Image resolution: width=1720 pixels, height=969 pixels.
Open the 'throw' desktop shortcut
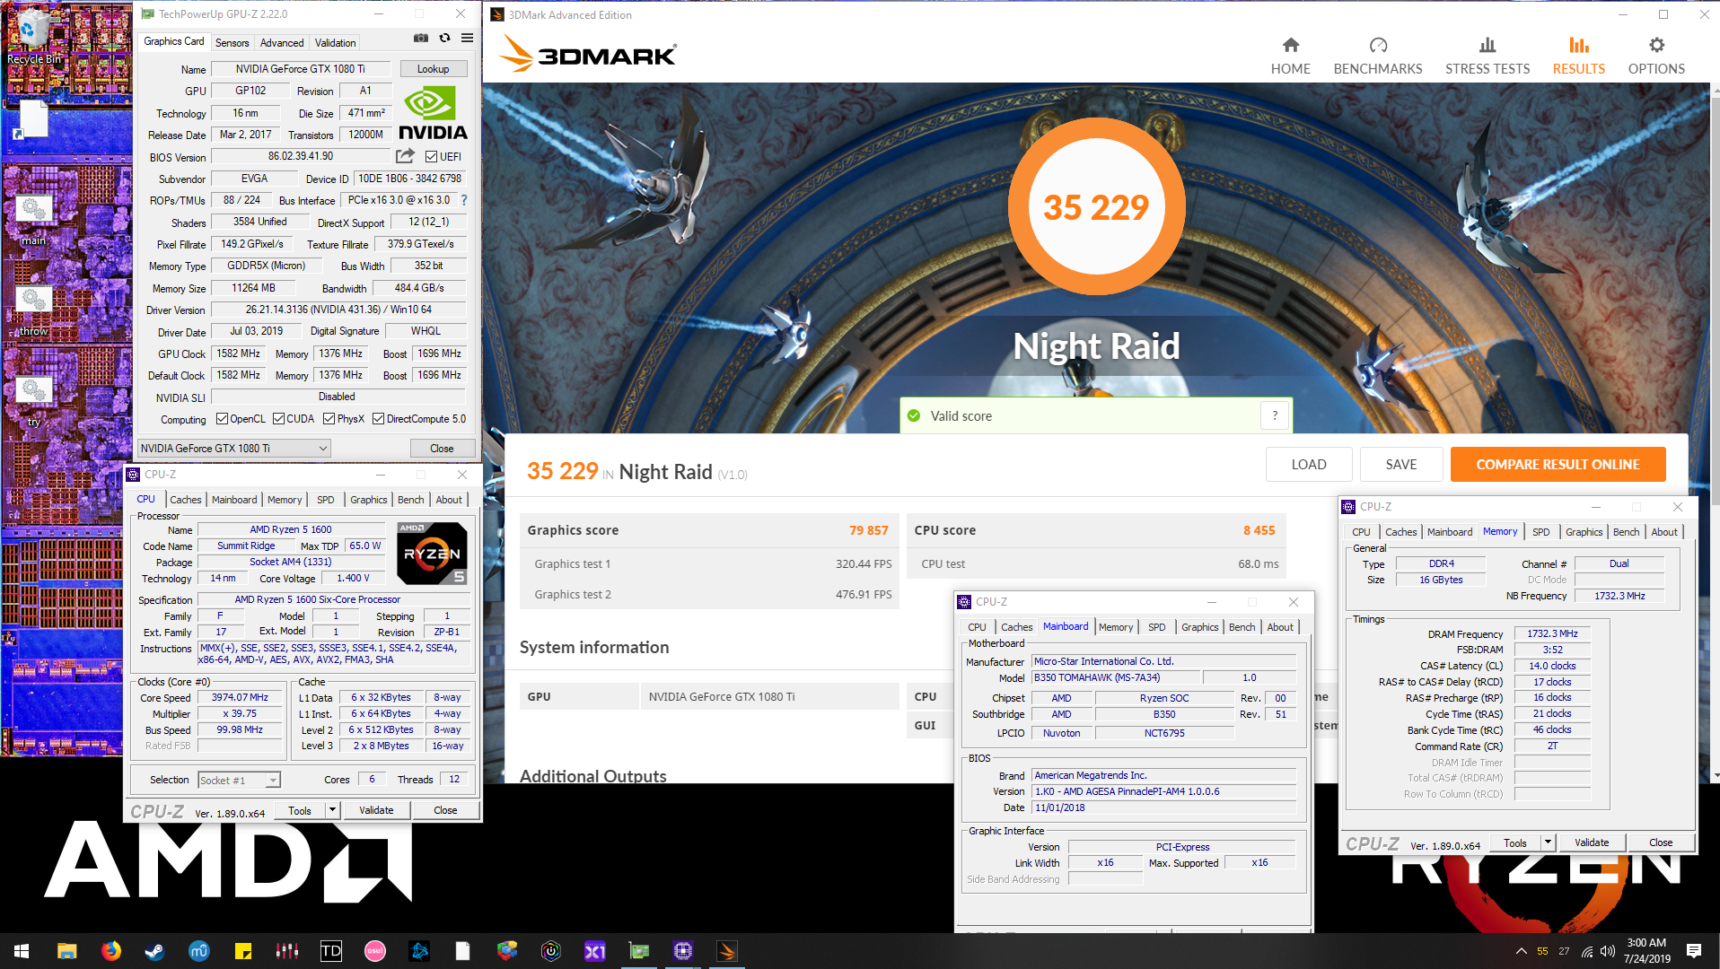click(33, 310)
